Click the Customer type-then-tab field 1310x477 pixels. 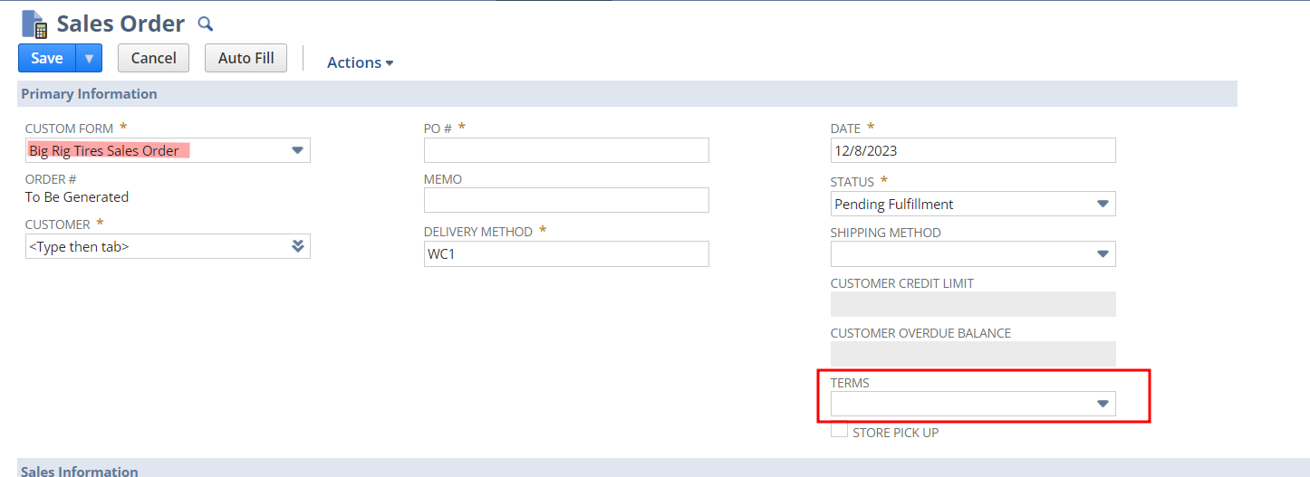click(154, 246)
